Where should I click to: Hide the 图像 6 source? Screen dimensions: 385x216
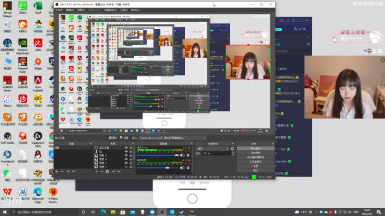click(x=126, y=155)
